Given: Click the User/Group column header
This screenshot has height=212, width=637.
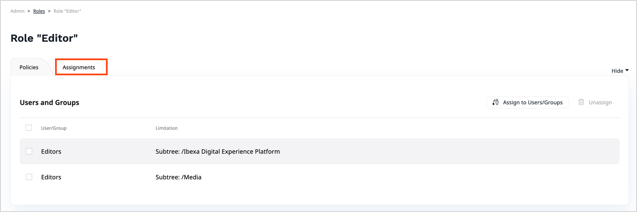Looking at the screenshot, I should point(54,128).
